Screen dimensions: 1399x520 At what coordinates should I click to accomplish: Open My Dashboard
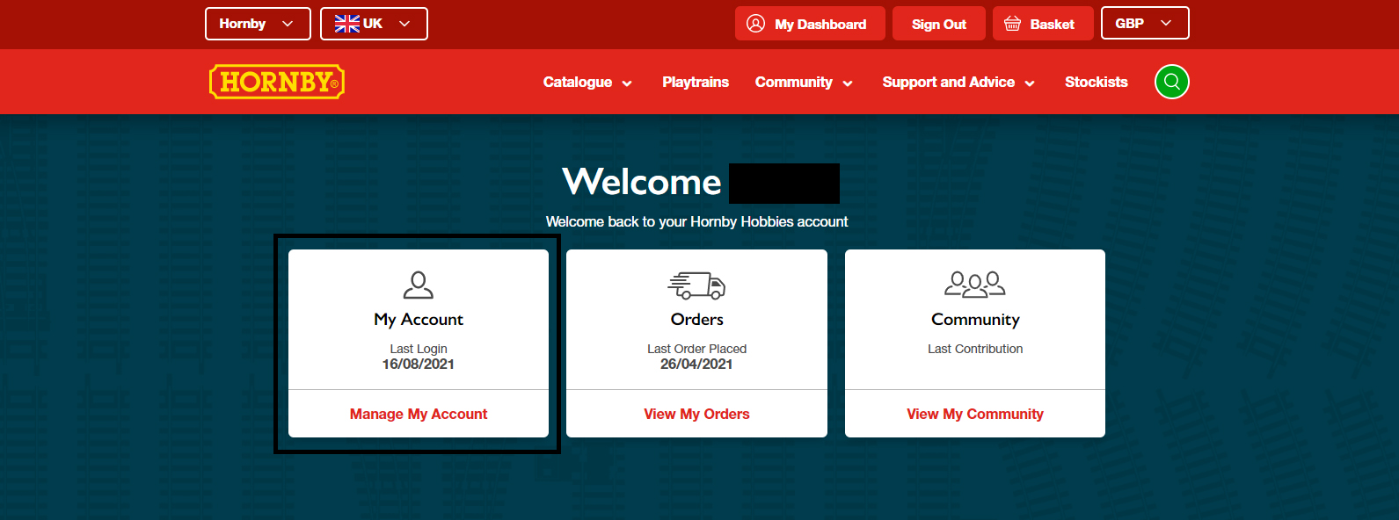click(x=810, y=24)
